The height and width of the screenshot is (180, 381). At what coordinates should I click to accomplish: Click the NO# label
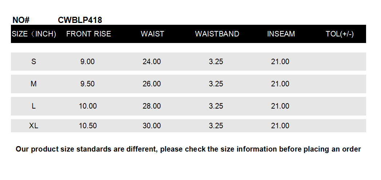[x=21, y=20]
